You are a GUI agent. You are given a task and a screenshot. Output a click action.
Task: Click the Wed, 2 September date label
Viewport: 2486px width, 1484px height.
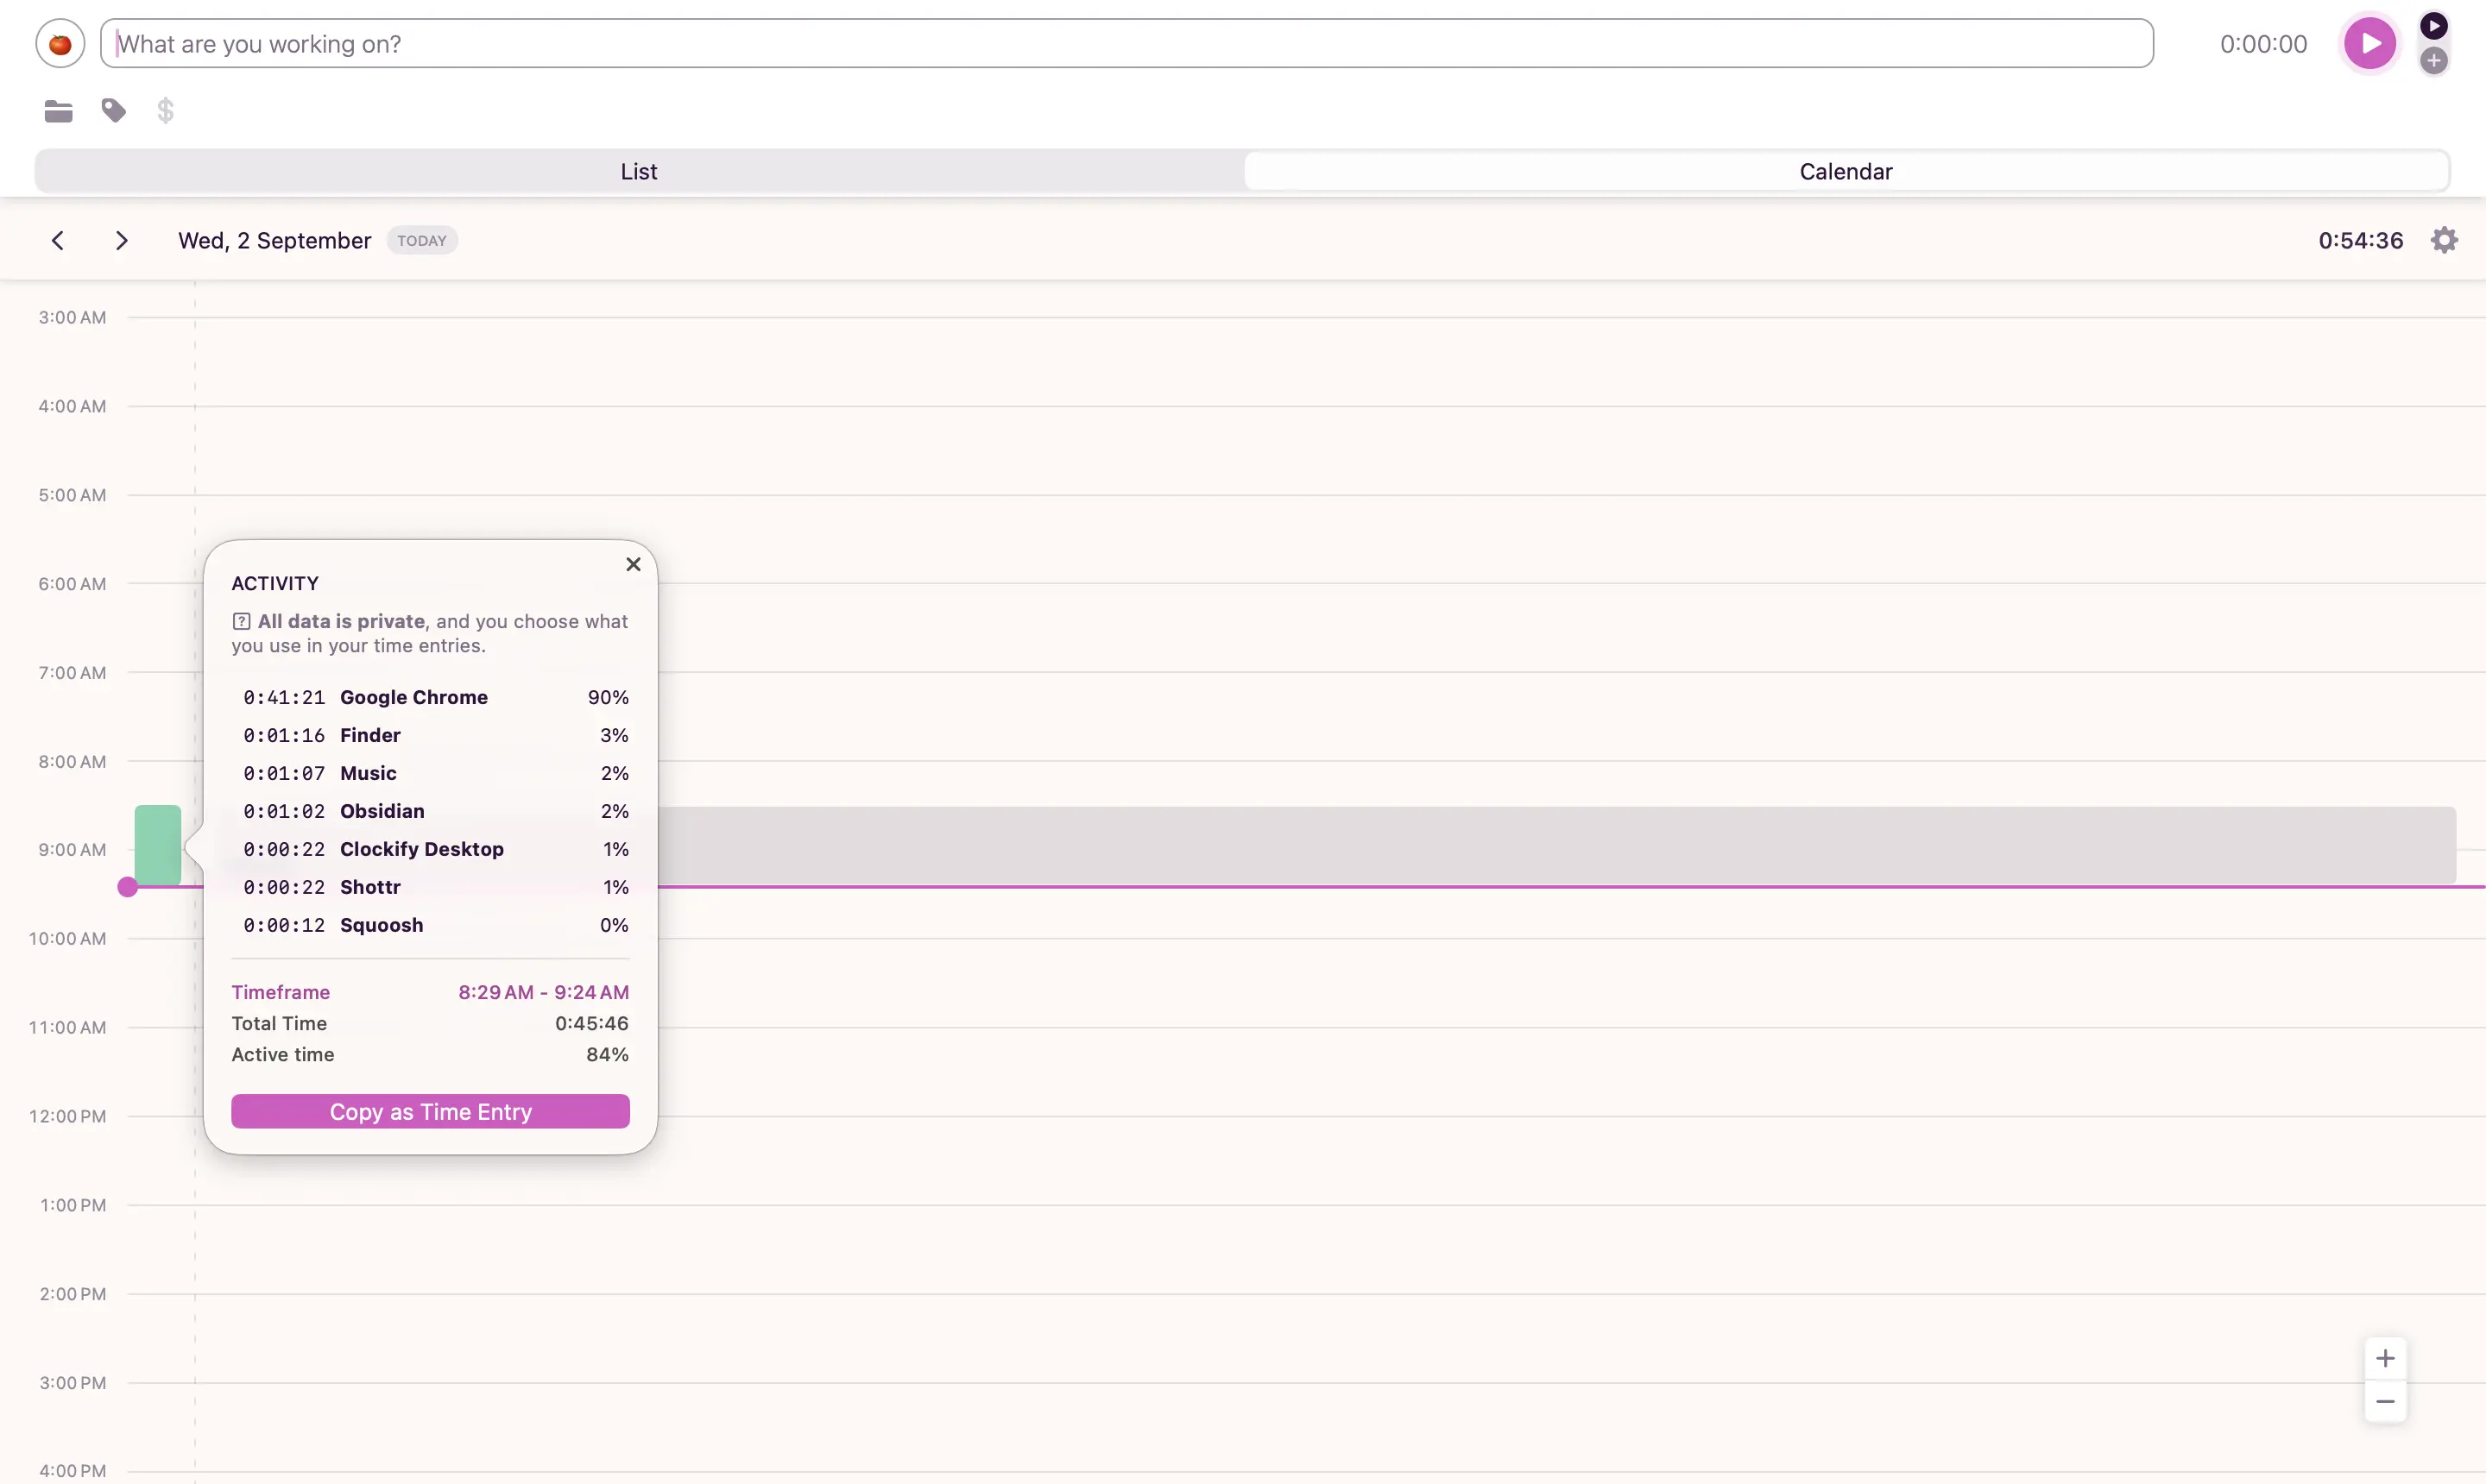[274, 240]
